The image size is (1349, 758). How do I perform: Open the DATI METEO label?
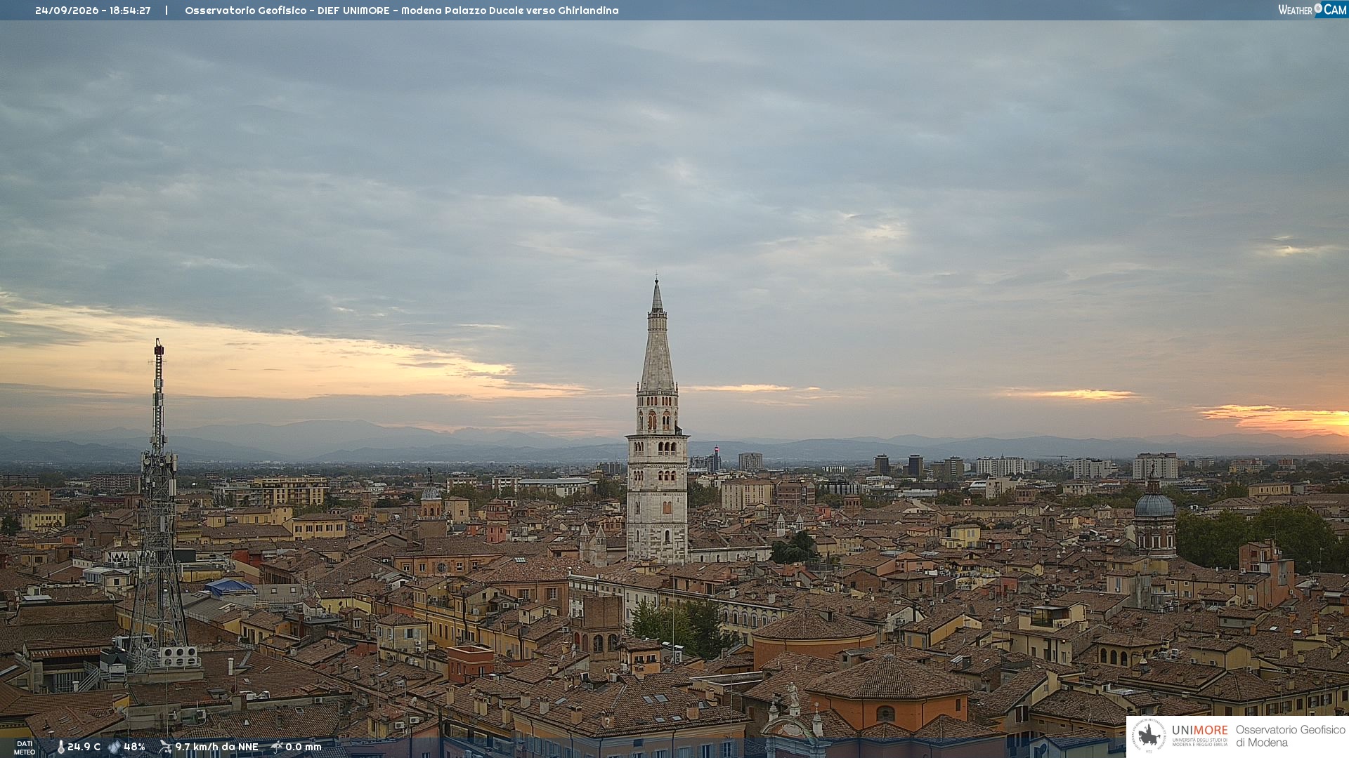(25, 747)
